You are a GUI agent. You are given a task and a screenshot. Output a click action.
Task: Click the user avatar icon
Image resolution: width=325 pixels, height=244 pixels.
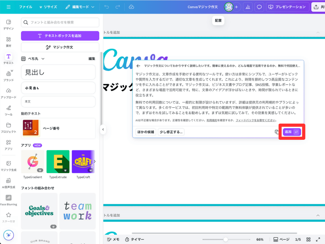pos(229,7)
